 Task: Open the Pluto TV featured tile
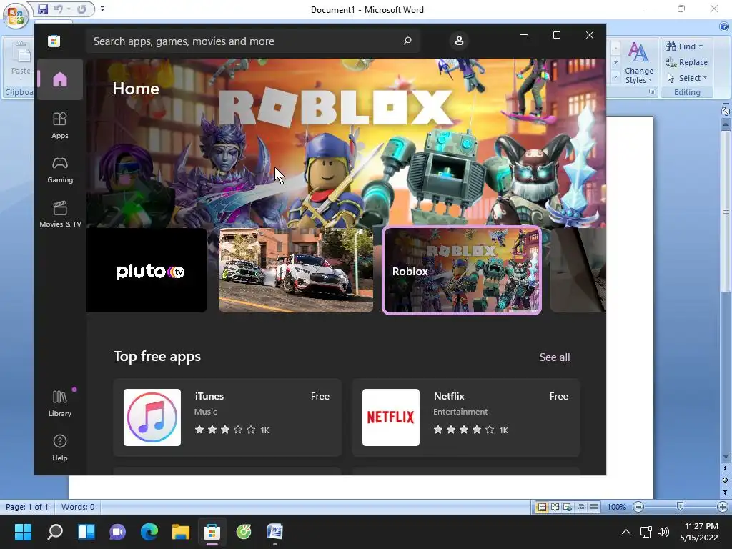pyautogui.click(x=147, y=270)
